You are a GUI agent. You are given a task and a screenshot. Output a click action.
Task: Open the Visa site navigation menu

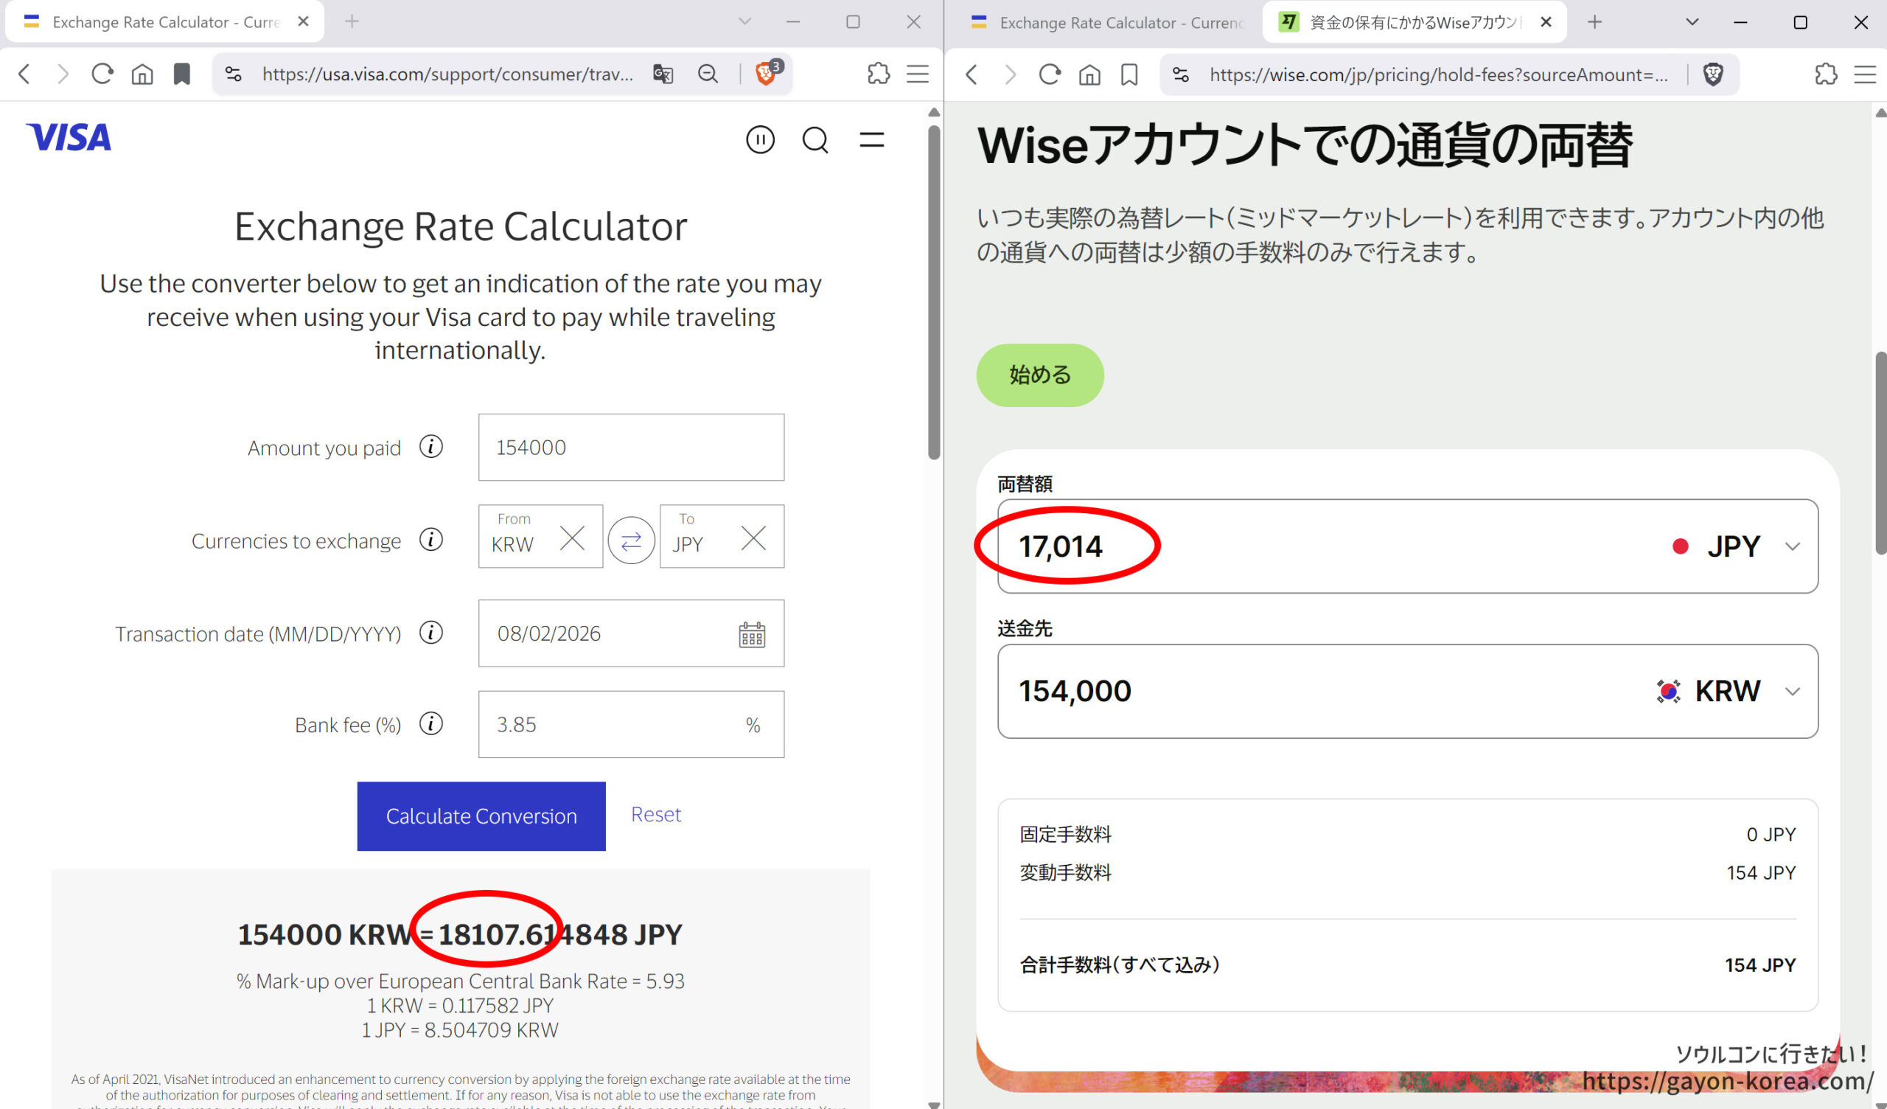click(871, 139)
